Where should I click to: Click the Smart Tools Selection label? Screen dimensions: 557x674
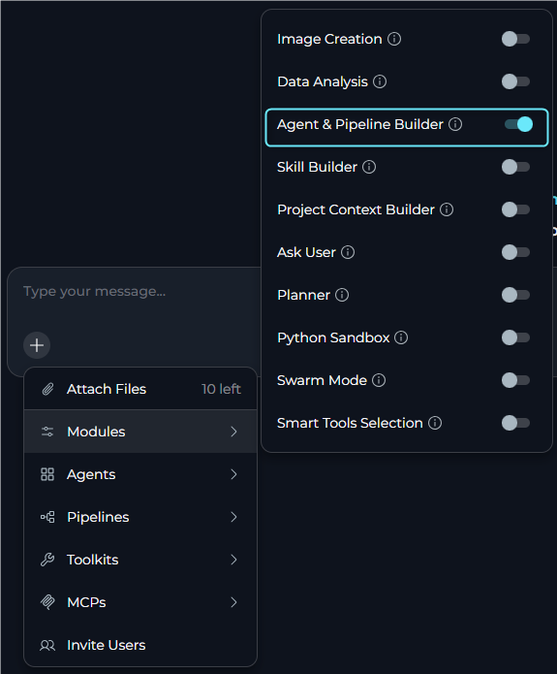[x=350, y=423]
